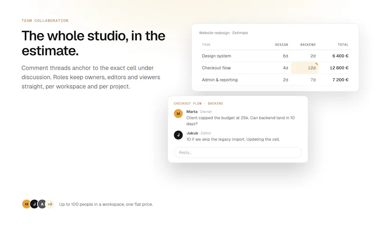Click the 6 400 € total cell
This screenshot has width=380, height=227.
(340, 56)
